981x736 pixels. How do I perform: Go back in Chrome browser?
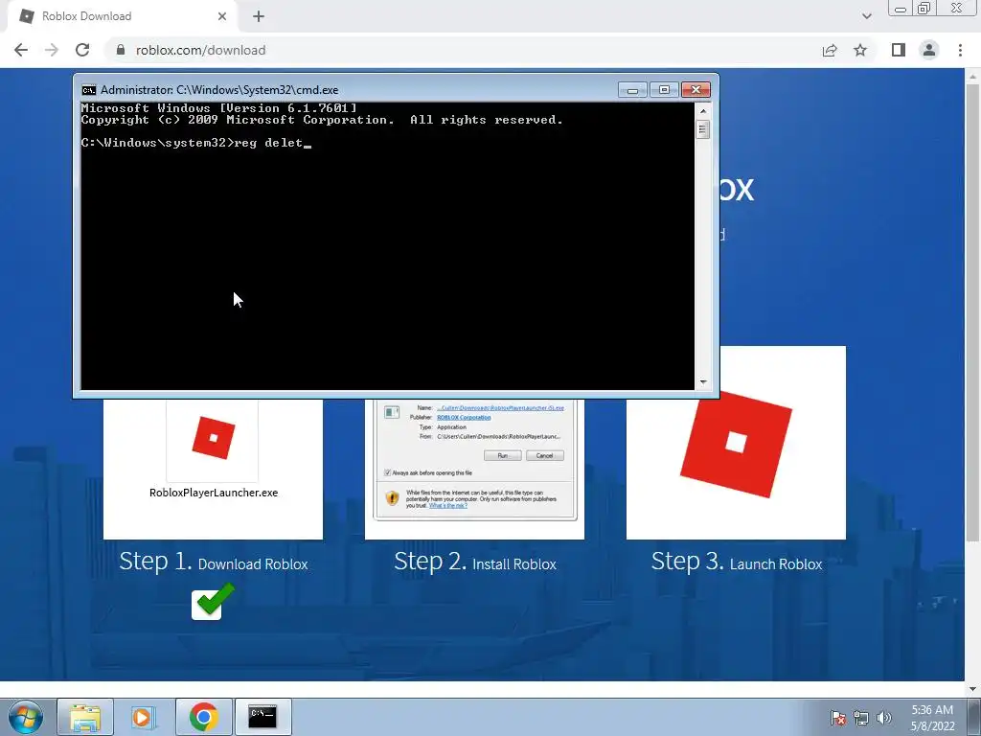[x=21, y=50]
